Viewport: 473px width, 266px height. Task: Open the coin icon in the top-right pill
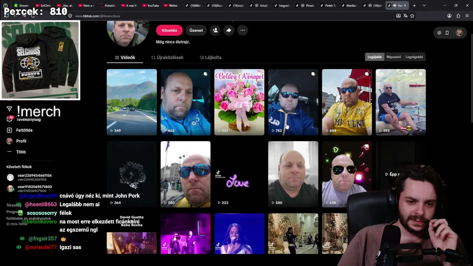439,33
